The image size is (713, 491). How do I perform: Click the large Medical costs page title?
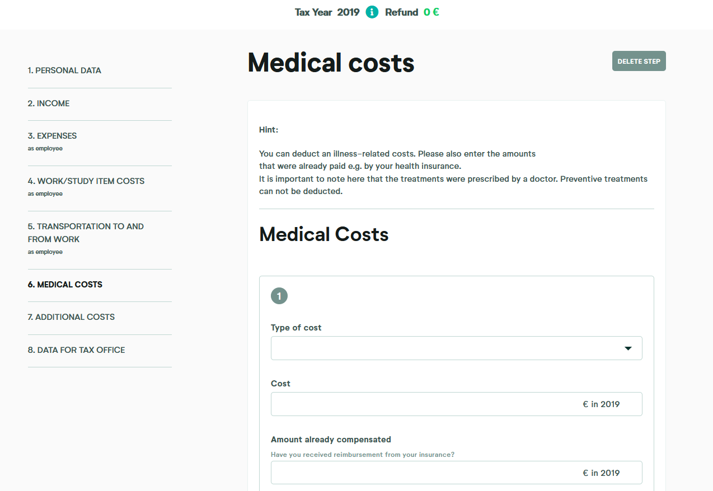coord(331,63)
